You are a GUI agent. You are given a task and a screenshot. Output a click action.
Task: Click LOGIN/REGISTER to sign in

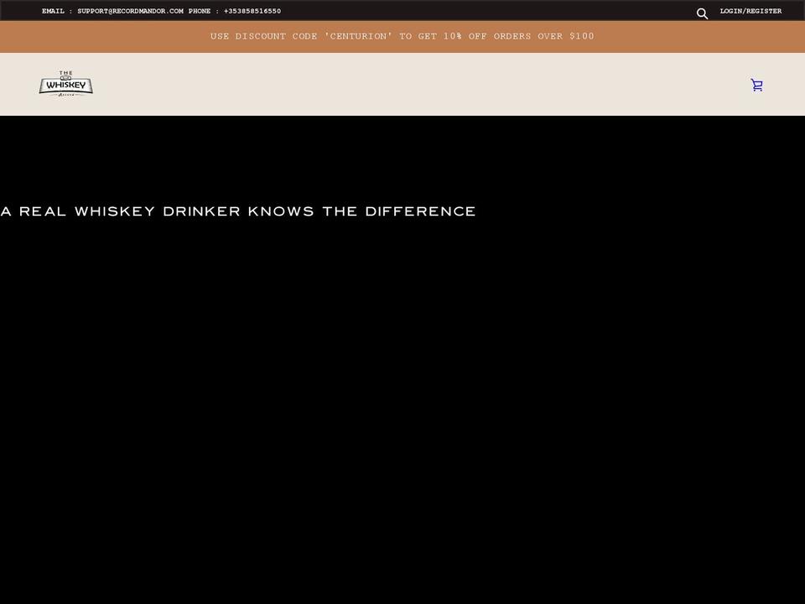pyautogui.click(x=750, y=11)
